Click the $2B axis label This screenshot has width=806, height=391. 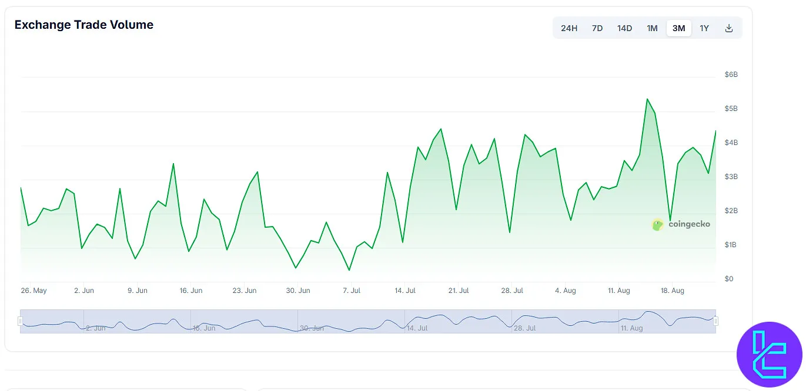[731, 211]
